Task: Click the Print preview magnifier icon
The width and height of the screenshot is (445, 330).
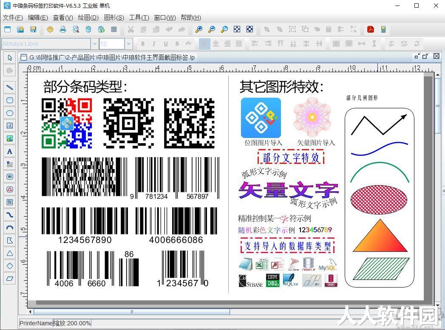Action: tap(76, 29)
